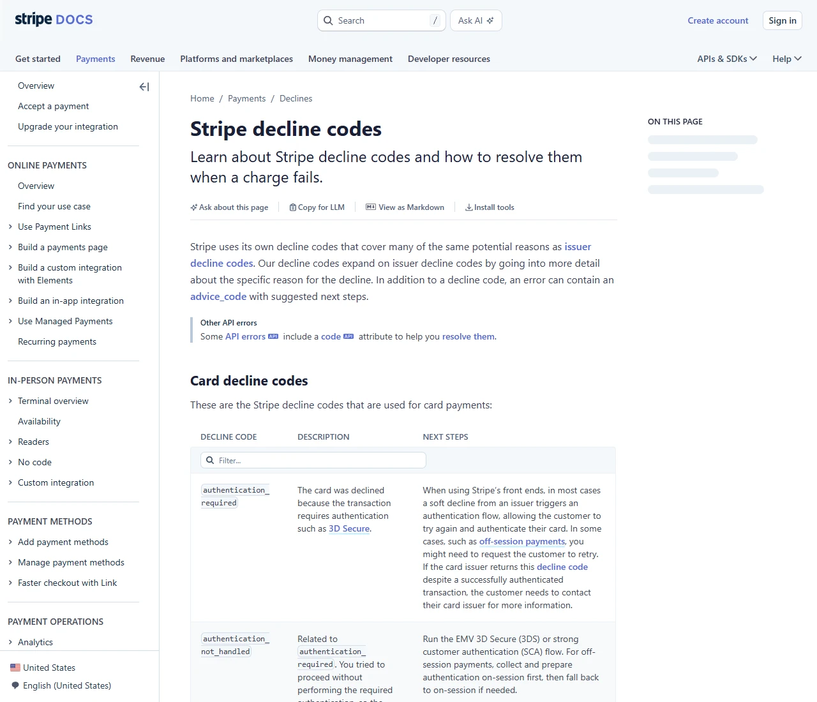
Task: Expand Use Payment Links in sidebar
Action: click(10, 227)
